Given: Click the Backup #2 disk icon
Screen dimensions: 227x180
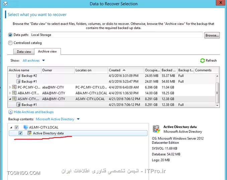Looking at the screenshot, I should pyautogui.click(x=18, y=76).
